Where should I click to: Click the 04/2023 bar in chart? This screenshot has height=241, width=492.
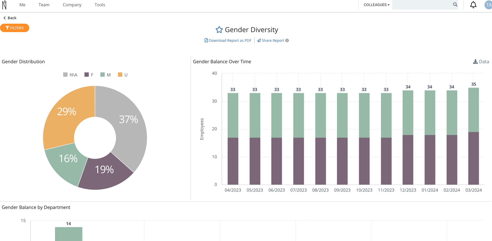(233, 139)
